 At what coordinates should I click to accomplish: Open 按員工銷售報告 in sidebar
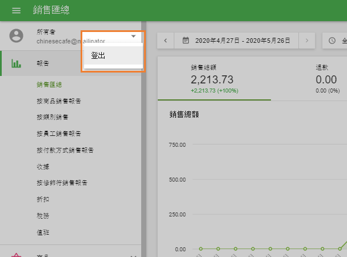(58, 134)
